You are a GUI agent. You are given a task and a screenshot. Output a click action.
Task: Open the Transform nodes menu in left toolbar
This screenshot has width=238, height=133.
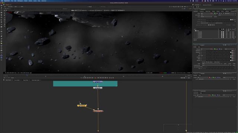coord(1,24)
